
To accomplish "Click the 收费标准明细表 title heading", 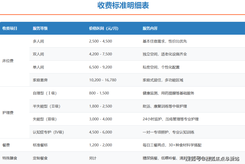I will [x=122, y=6].
